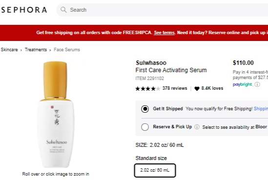Open the Reserve & Pick Up info icon
The width and height of the screenshot is (268, 180).
pyautogui.click(x=197, y=127)
